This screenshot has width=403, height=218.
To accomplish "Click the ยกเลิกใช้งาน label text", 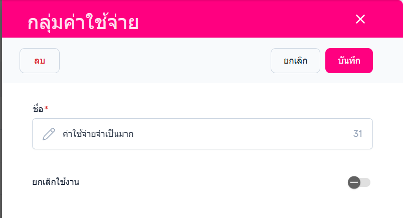I will 56,182.
